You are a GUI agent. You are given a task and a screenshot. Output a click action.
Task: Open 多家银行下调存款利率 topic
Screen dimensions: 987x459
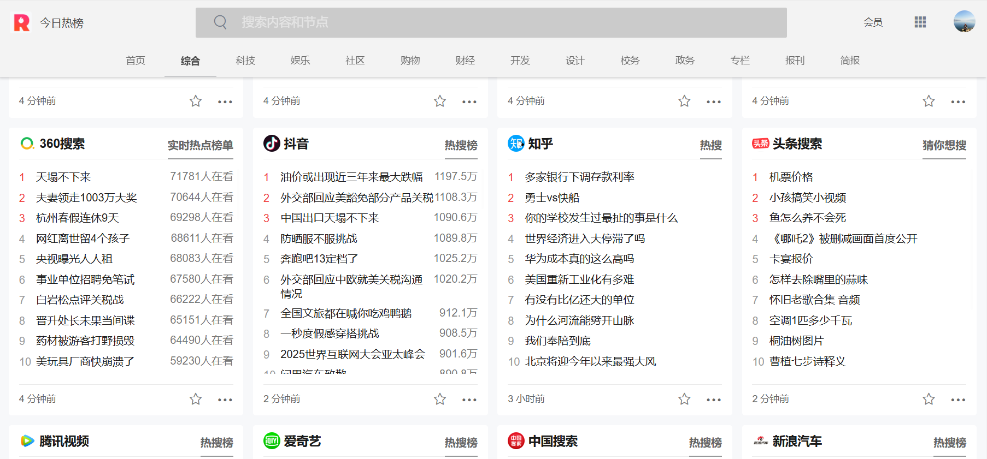[579, 177]
